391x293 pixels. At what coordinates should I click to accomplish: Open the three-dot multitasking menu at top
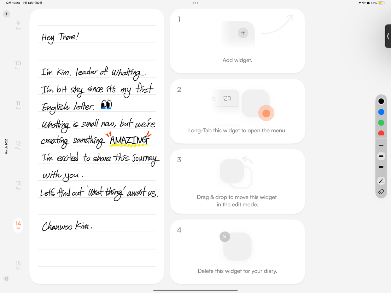[x=195, y=3]
